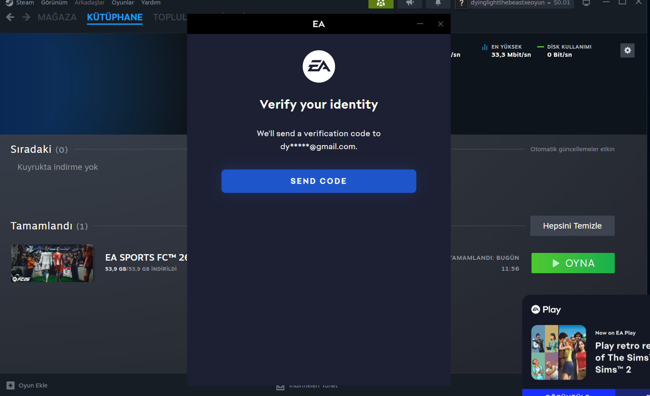Open Steam announcements megaphone icon

(x=410, y=3)
